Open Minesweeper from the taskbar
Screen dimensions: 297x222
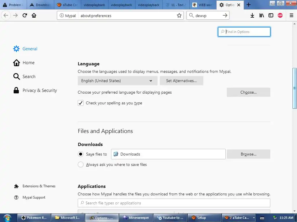point(136,218)
